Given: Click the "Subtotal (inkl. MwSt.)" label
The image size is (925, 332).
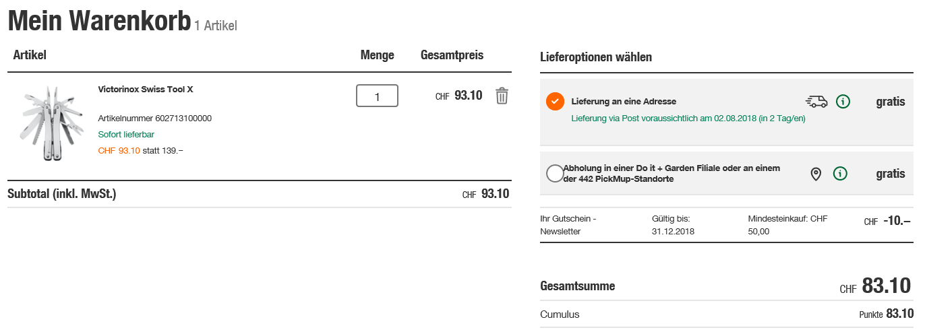Looking at the screenshot, I should [x=62, y=194].
